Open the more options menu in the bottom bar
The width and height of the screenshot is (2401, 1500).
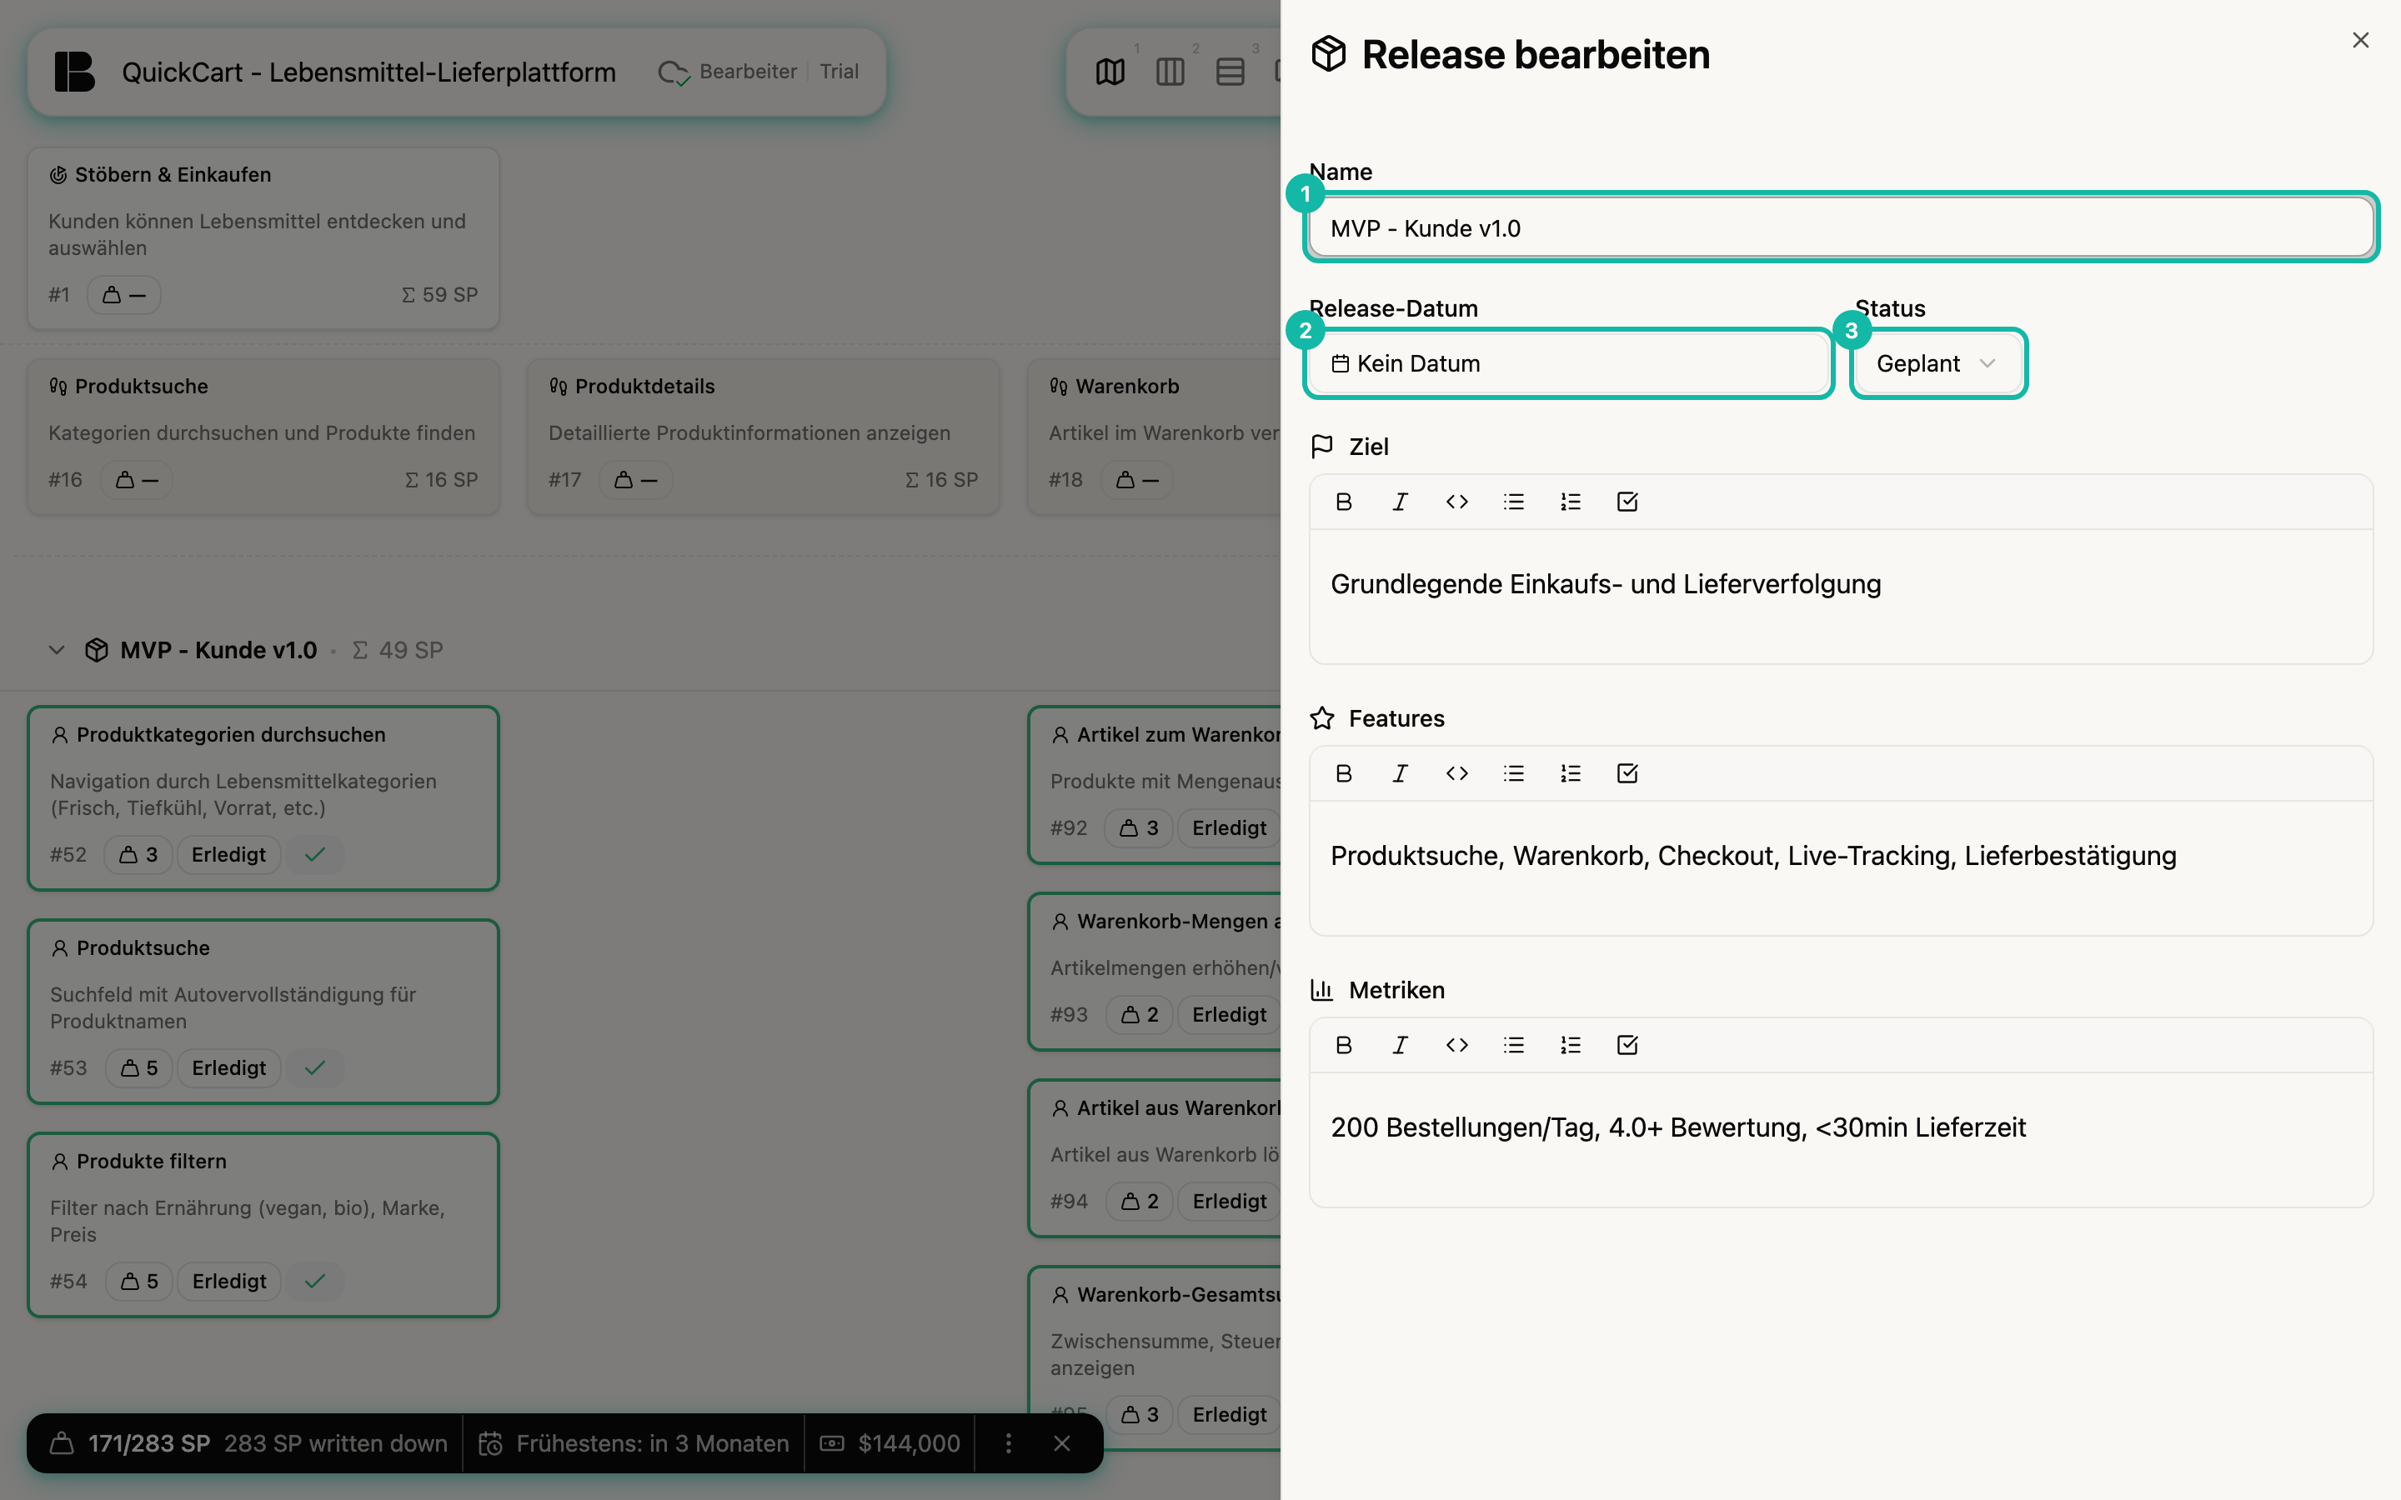click(1008, 1443)
